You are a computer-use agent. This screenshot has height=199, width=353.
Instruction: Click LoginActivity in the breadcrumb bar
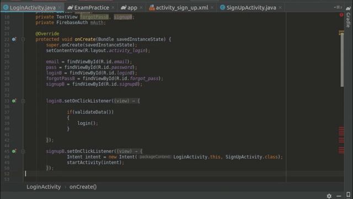click(x=44, y=187)
